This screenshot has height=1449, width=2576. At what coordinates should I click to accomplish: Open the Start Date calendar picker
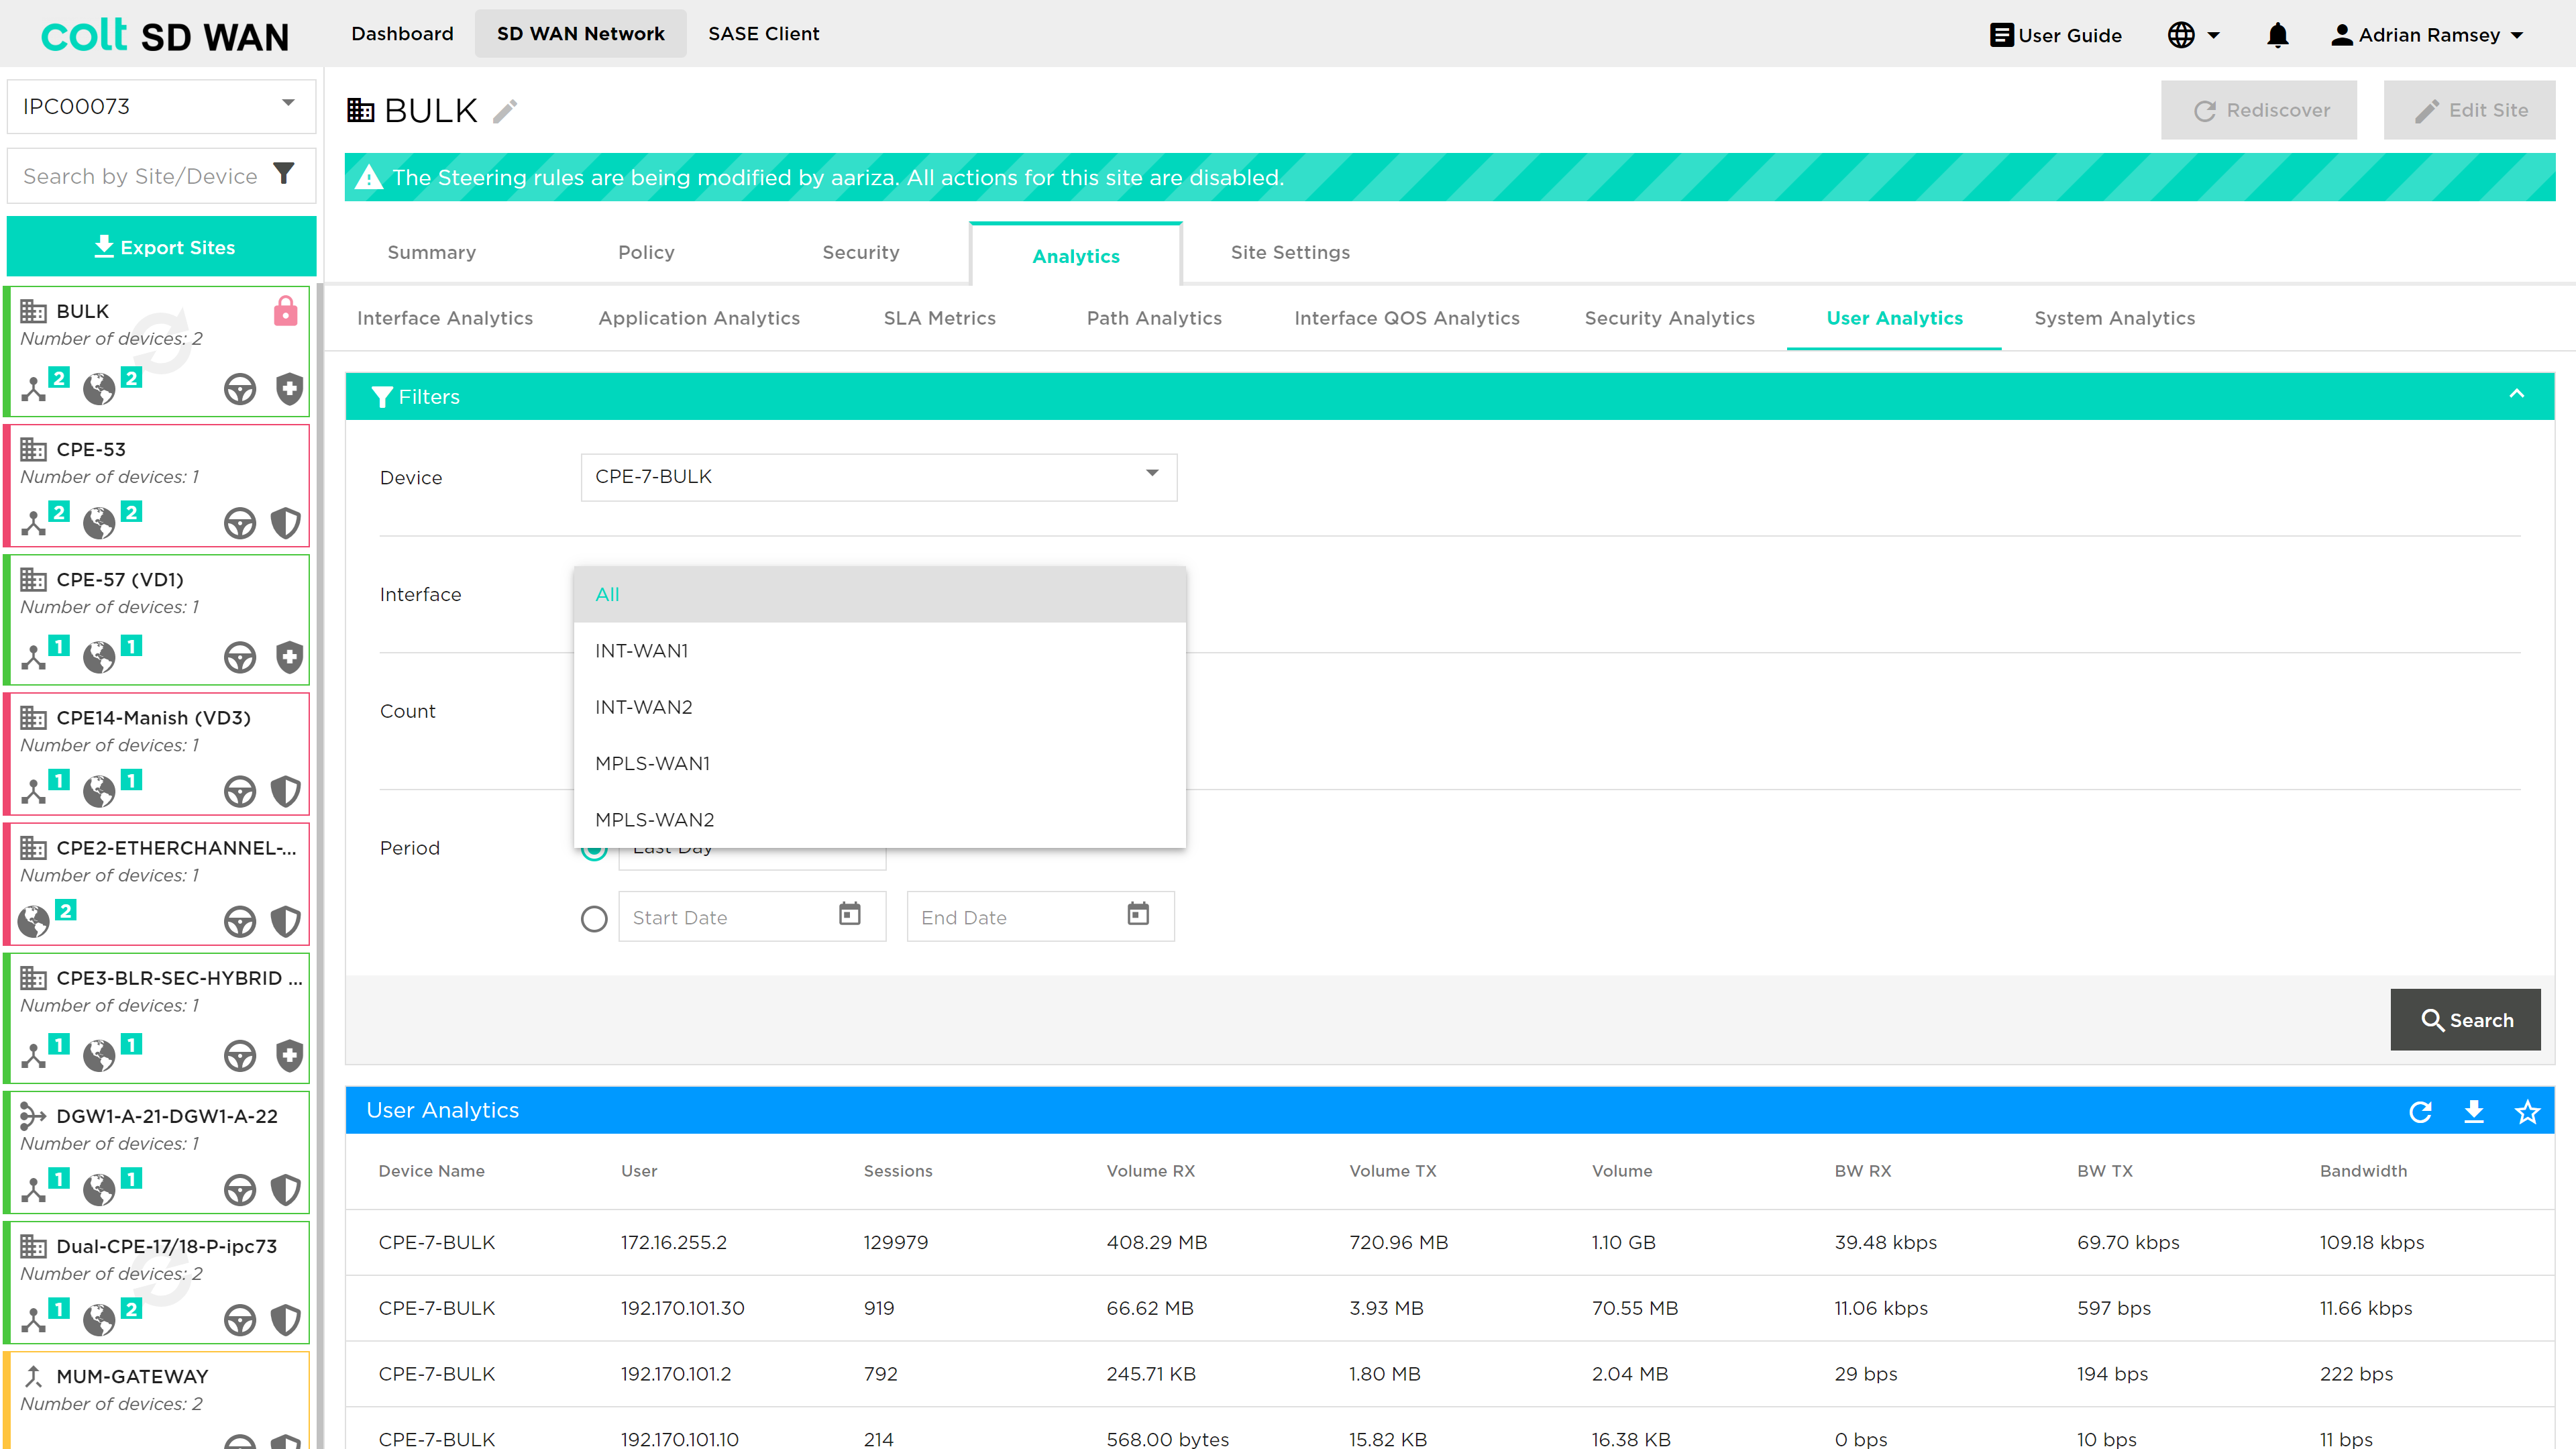pos(850,914)
